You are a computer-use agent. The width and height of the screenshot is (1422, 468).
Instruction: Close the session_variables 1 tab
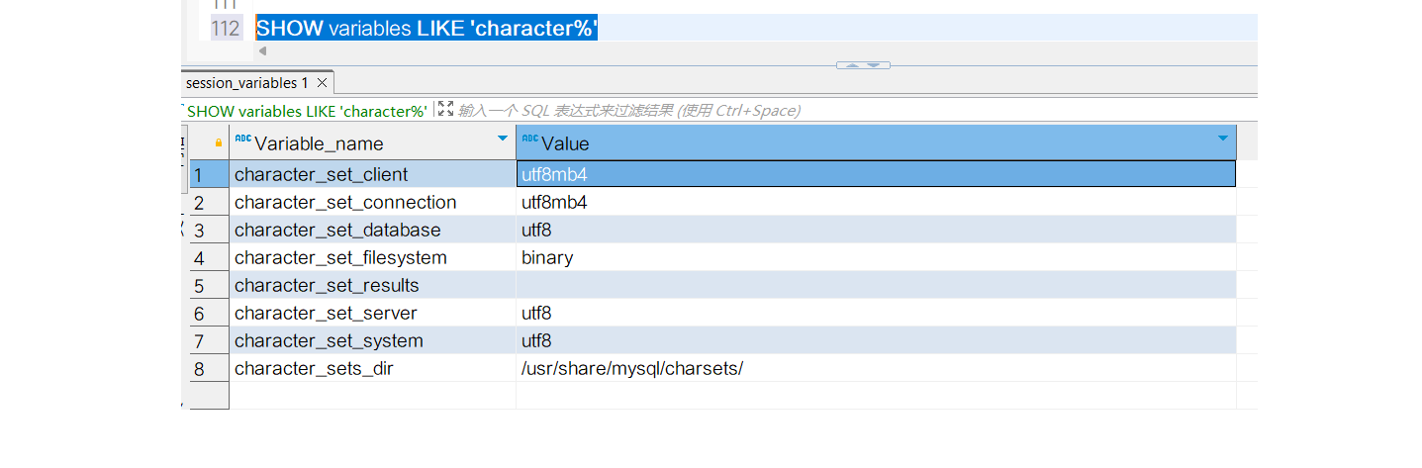click(x=323, y=83)
